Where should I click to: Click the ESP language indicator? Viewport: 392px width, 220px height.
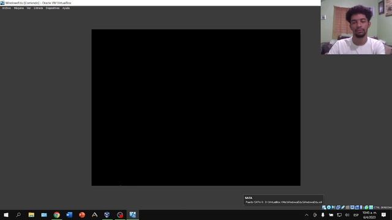[356, 215]
